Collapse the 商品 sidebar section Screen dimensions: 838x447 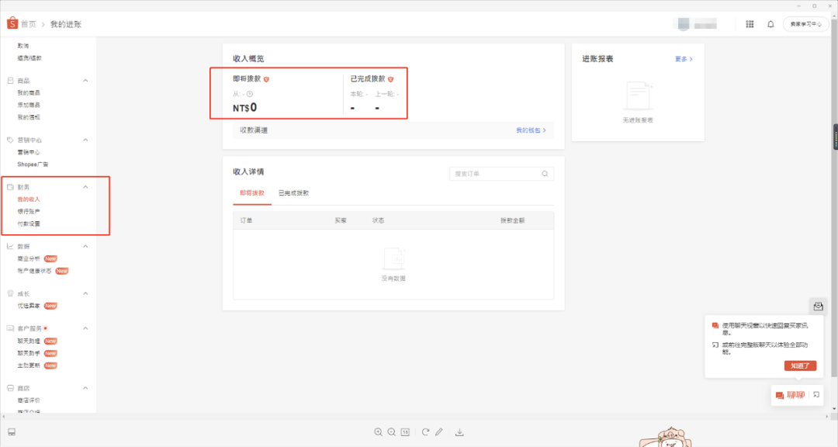[x=85, y=80]
